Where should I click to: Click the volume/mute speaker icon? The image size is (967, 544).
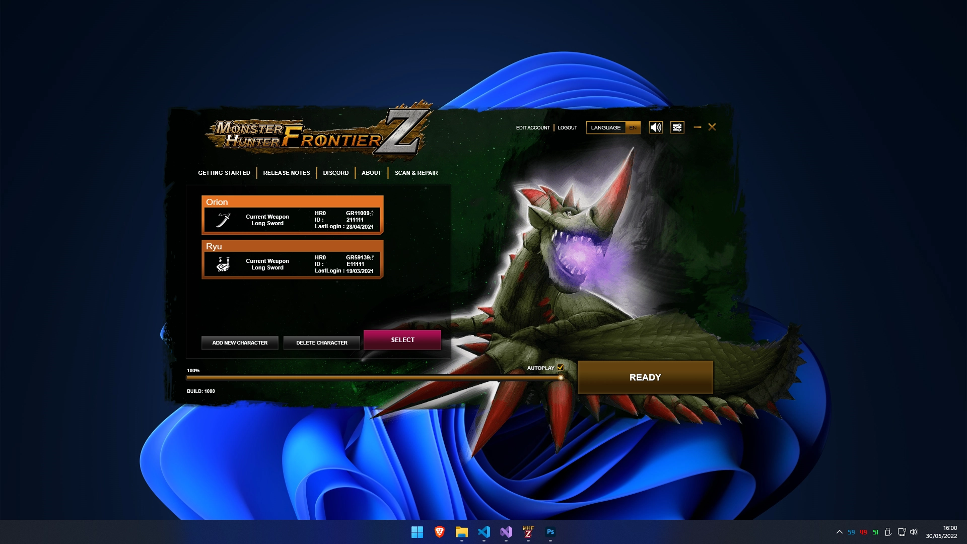(x=655, y=127)
